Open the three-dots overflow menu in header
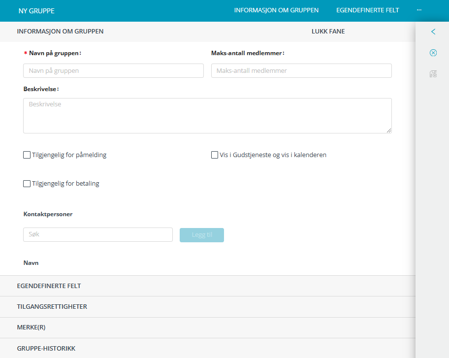Screen dimensions: 449x358 [x=419, y=10]
